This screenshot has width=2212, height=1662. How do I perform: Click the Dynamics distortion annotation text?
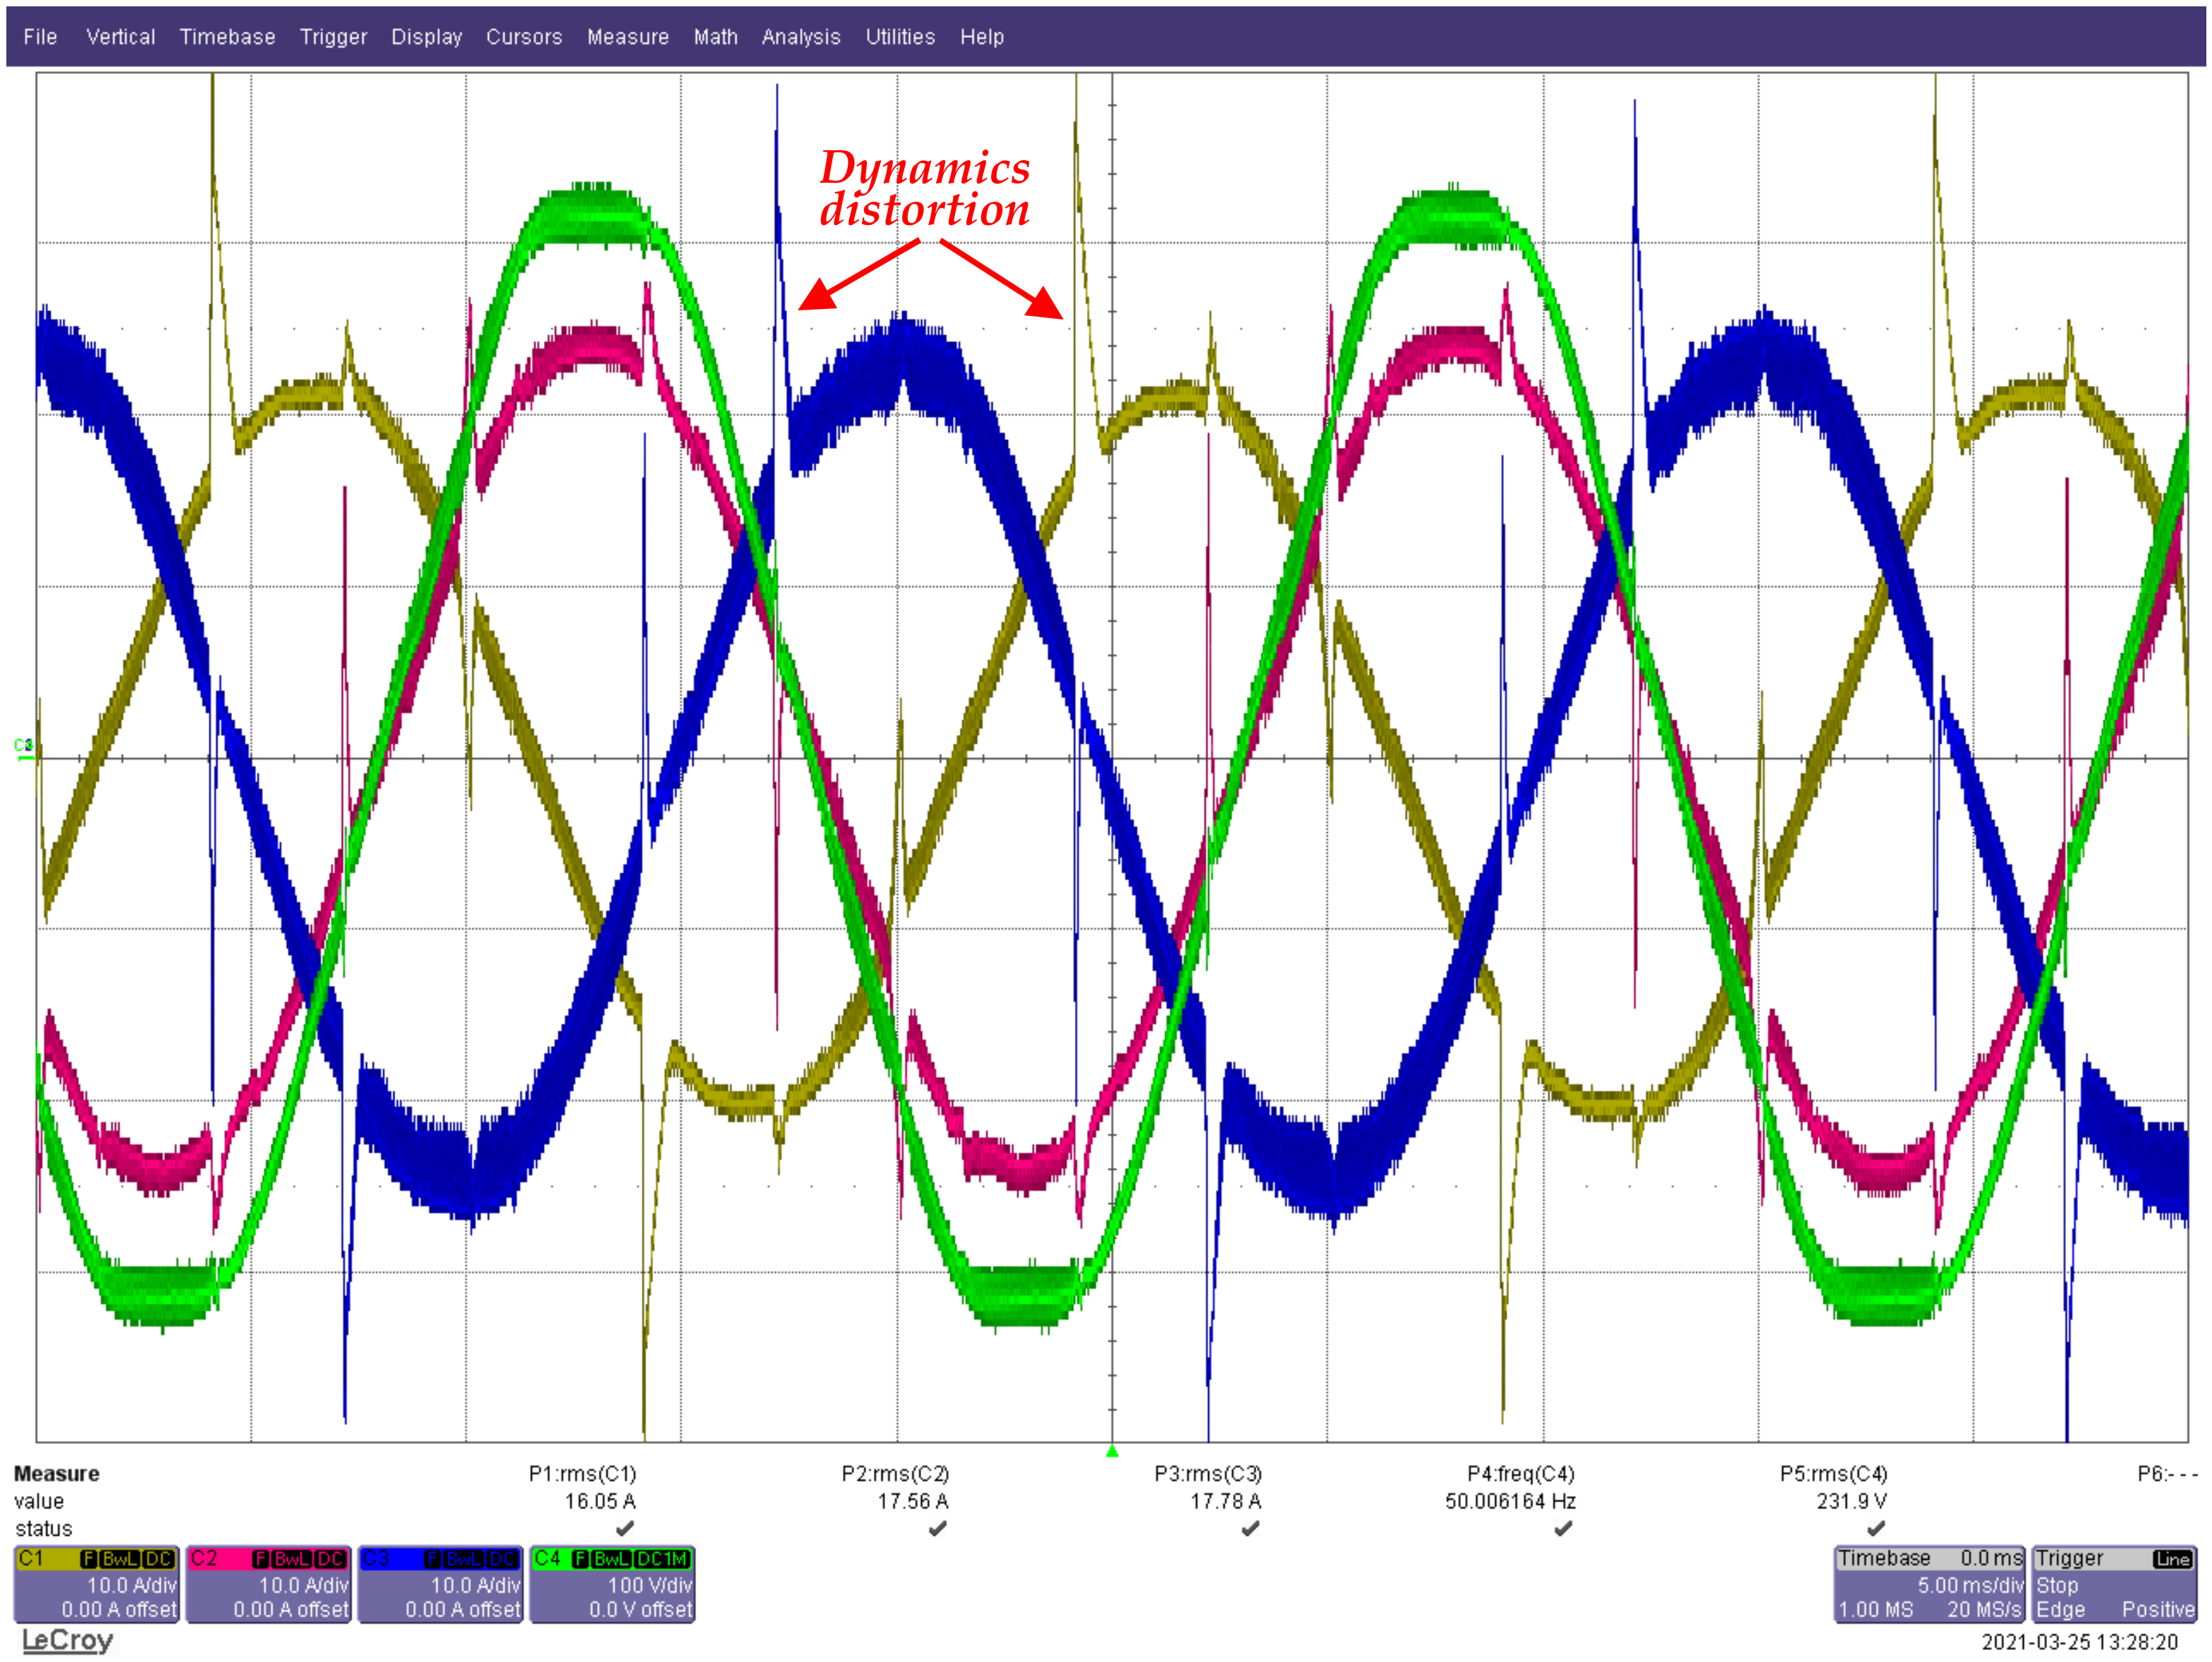[x=924, y=188]
